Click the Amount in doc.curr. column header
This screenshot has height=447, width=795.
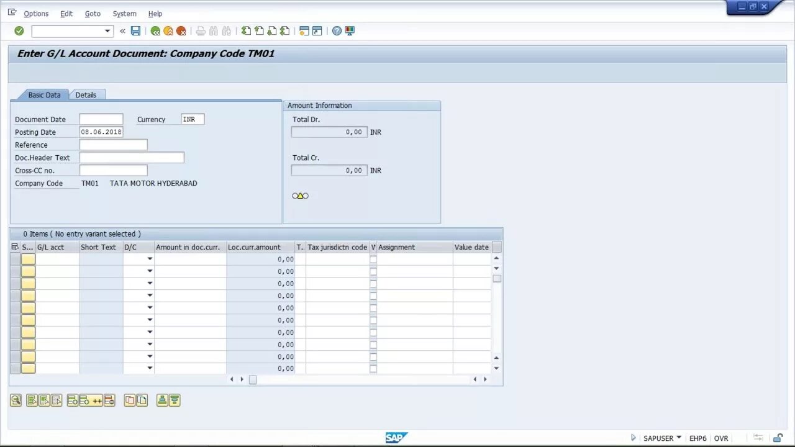tap(190, 247)
